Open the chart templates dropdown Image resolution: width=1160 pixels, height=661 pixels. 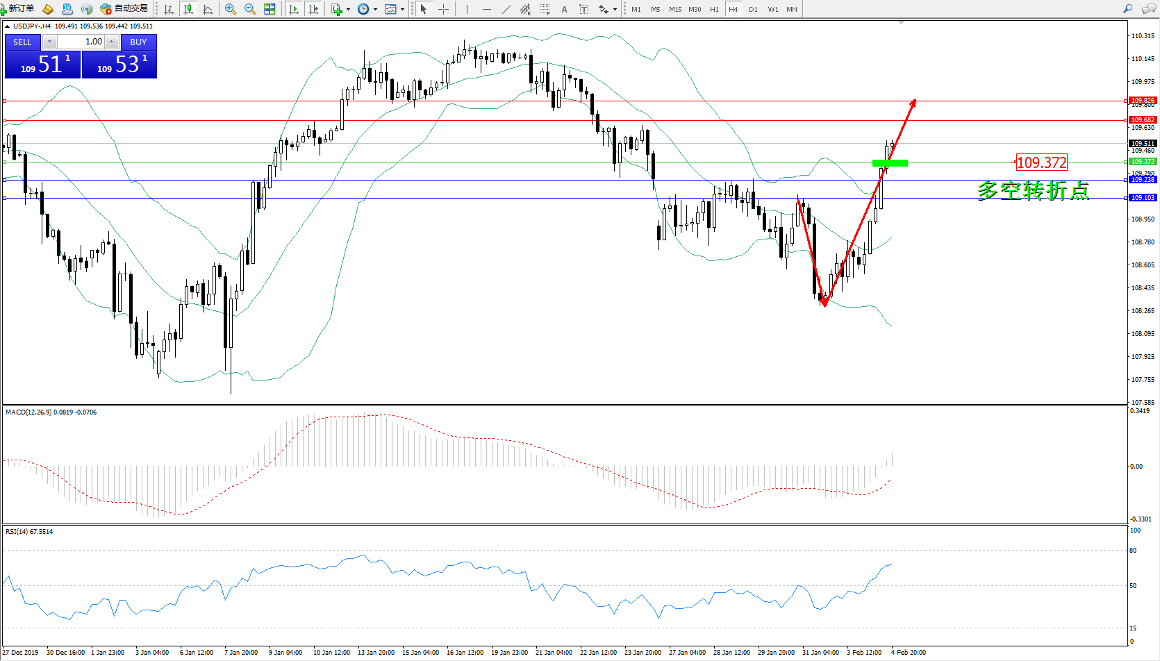coord(402,9)
